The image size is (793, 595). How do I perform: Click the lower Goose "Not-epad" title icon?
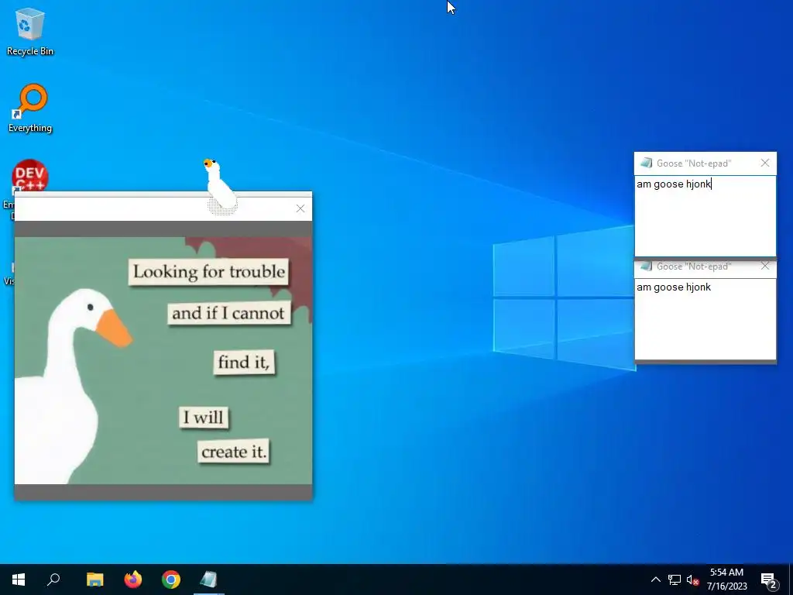646,267
